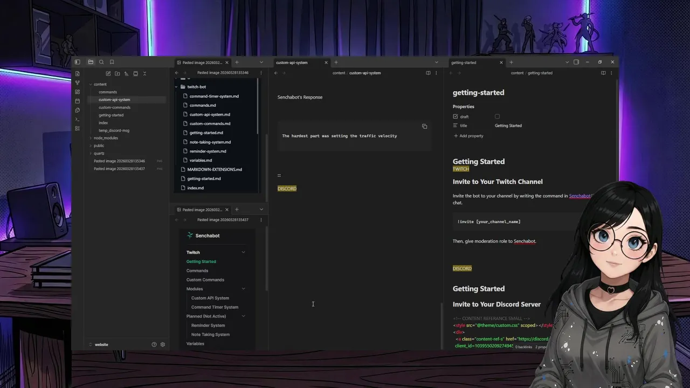
Task: Open today's daily note ribbon icon
Action: (78, 101)
